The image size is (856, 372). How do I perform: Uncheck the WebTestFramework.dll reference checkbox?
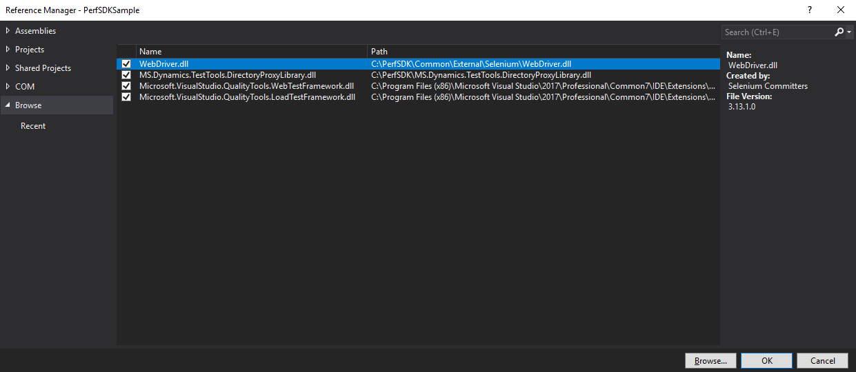126,86
